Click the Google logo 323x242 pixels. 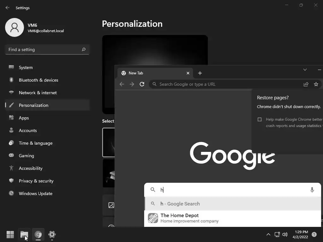tap(232, 156)
